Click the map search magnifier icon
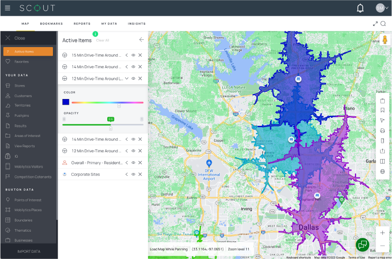This screenshot has width=392, height=259. (x=383, y=24)
